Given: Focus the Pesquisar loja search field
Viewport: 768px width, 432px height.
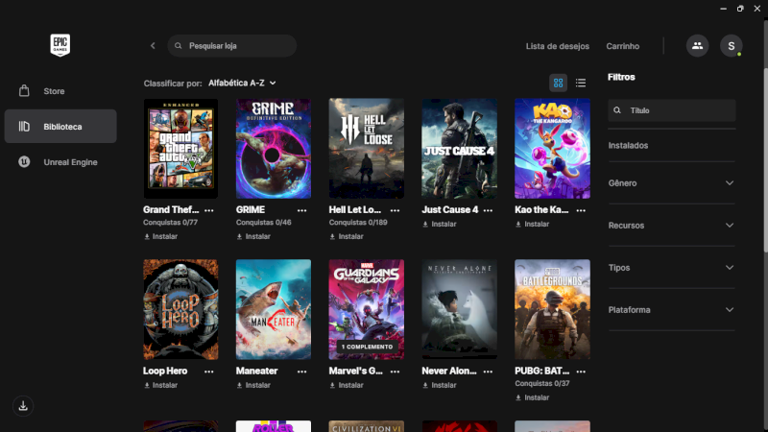Looking at the screenshot, I should point(231,45).
